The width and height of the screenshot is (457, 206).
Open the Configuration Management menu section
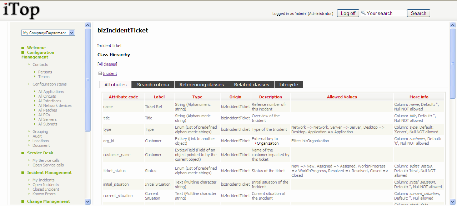tap(38, 55)
